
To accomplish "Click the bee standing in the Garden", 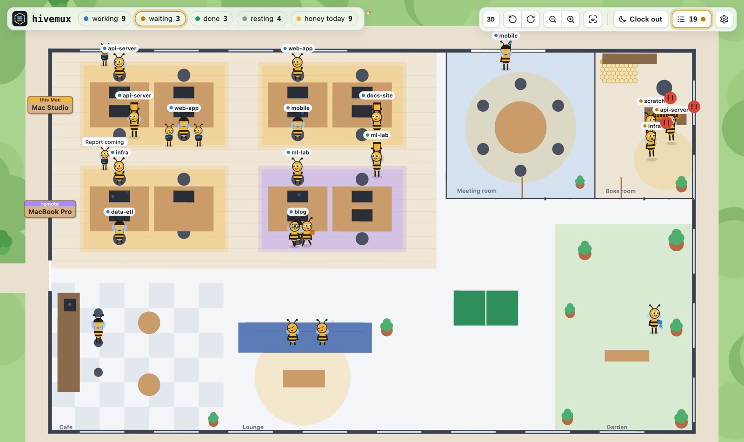I will click(655, 320).
